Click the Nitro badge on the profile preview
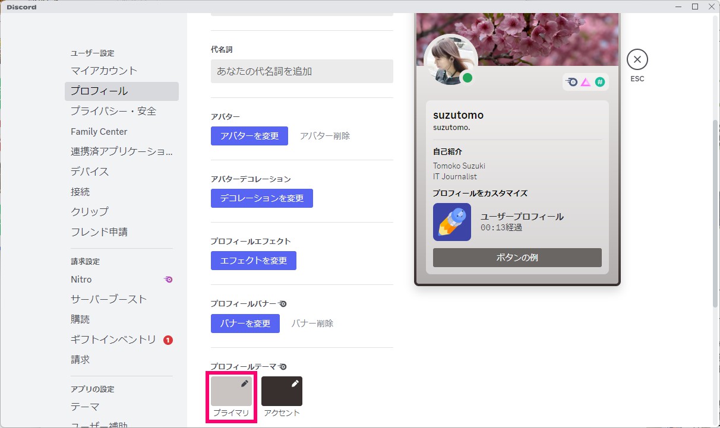Image resolution: width=720 pixels, height=428 pixels. click(x=570, y=81)
